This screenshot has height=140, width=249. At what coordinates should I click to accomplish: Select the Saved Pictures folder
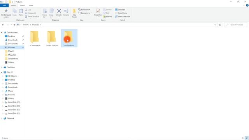click(x=52, y=38)
